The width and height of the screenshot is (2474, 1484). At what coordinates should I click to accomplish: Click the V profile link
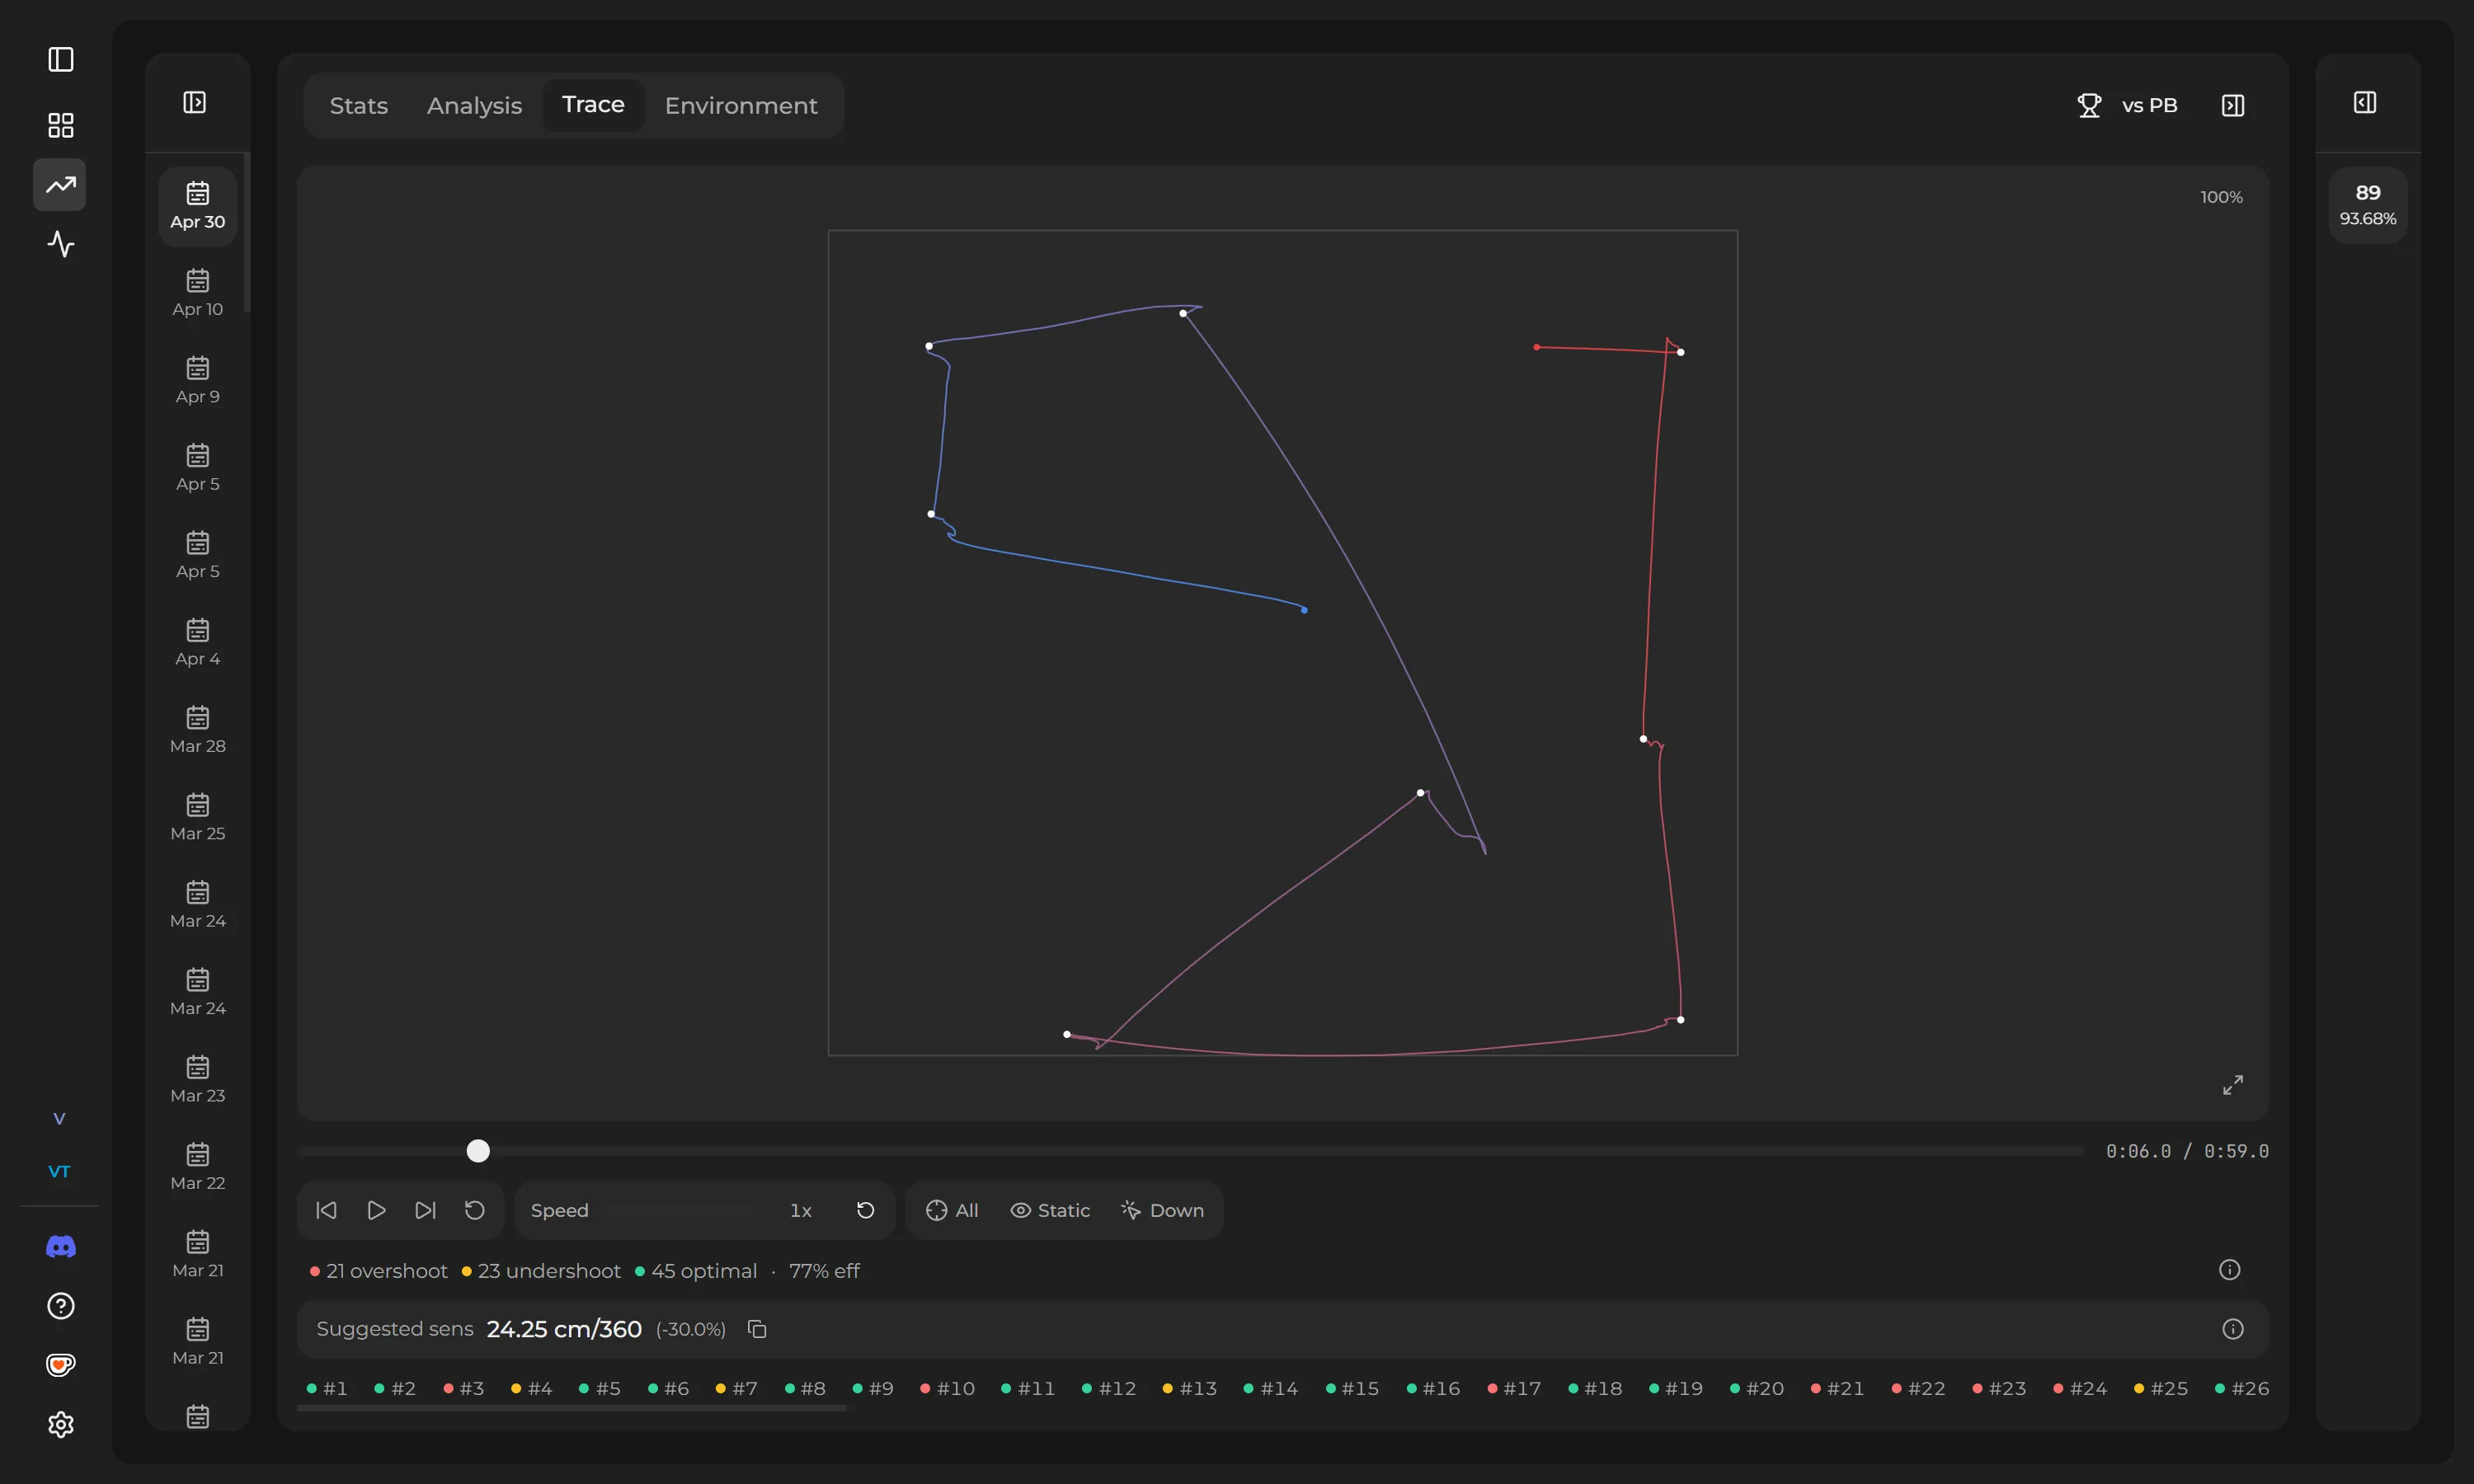point(59,1118)
